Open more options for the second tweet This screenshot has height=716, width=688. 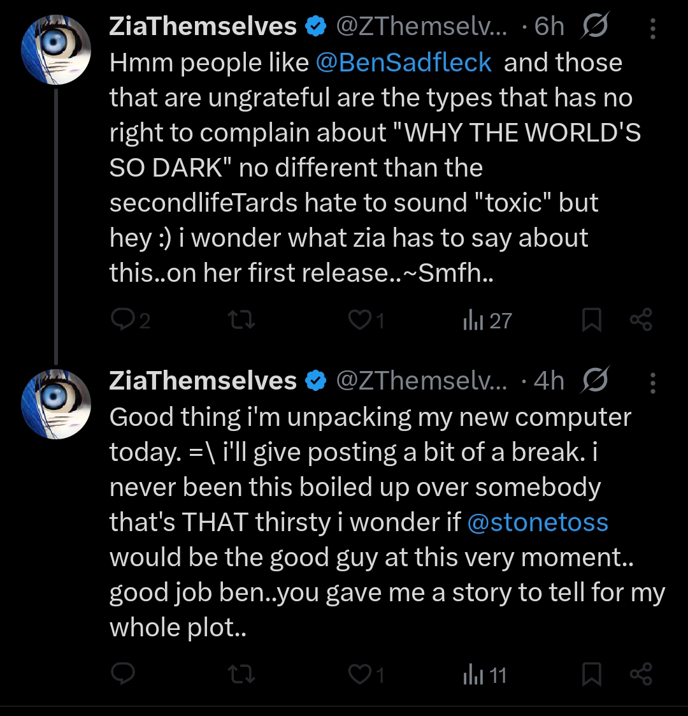click(x=653, y=381)
